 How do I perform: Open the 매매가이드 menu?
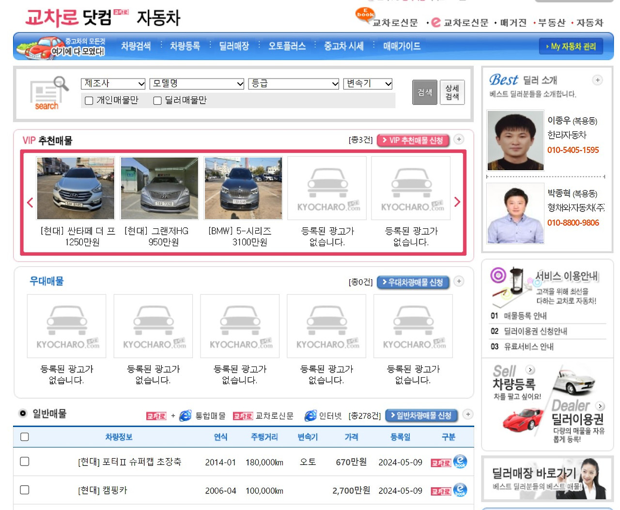pyautogui.click(x=402, y=46)
